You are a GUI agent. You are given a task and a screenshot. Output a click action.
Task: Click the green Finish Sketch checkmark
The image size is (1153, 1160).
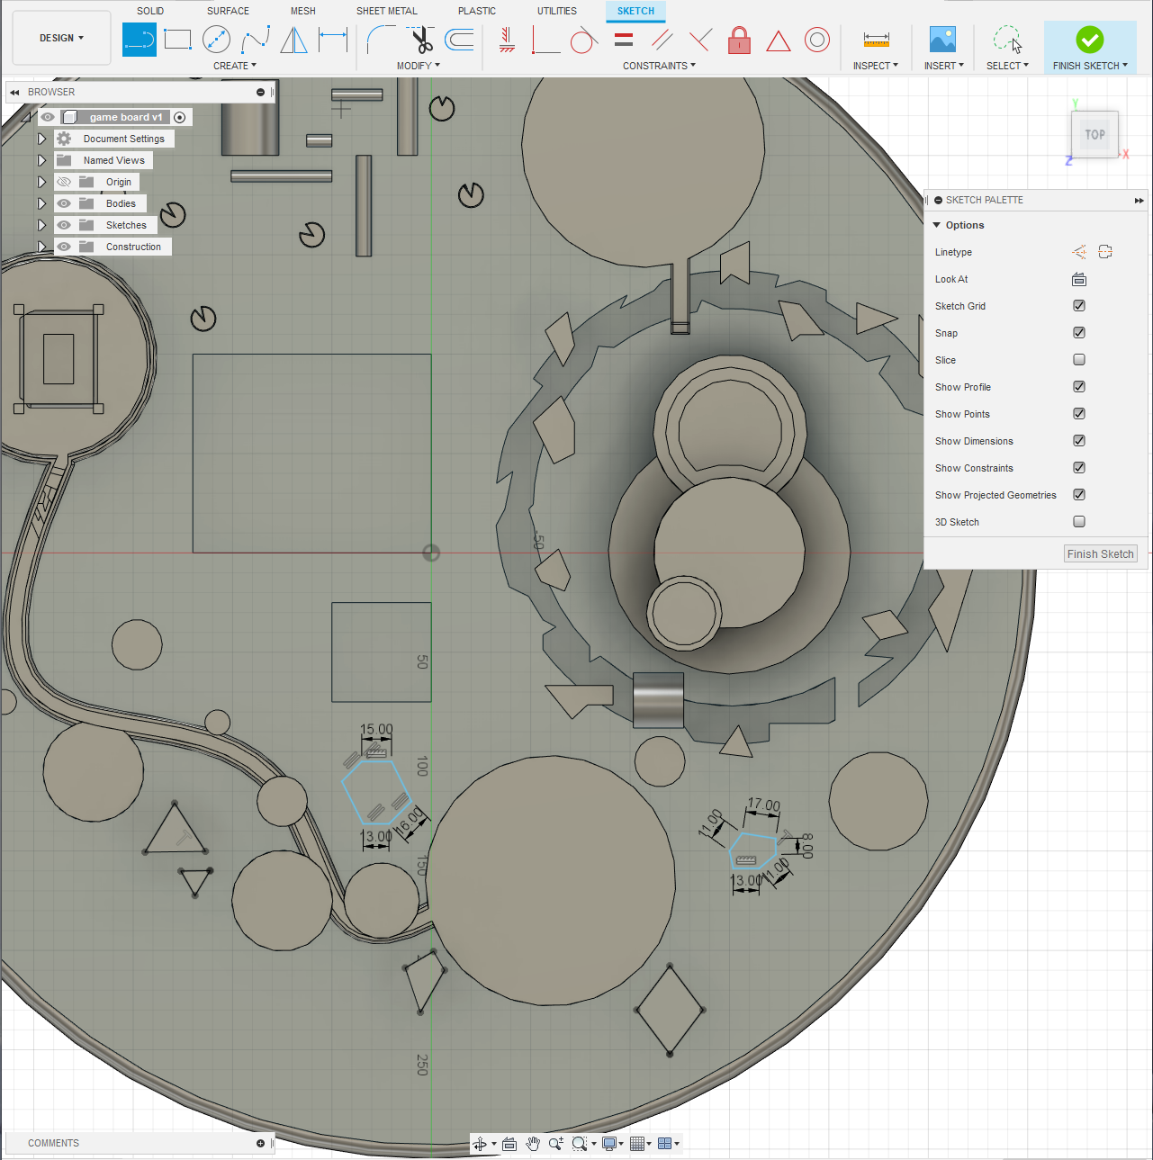1089,40
